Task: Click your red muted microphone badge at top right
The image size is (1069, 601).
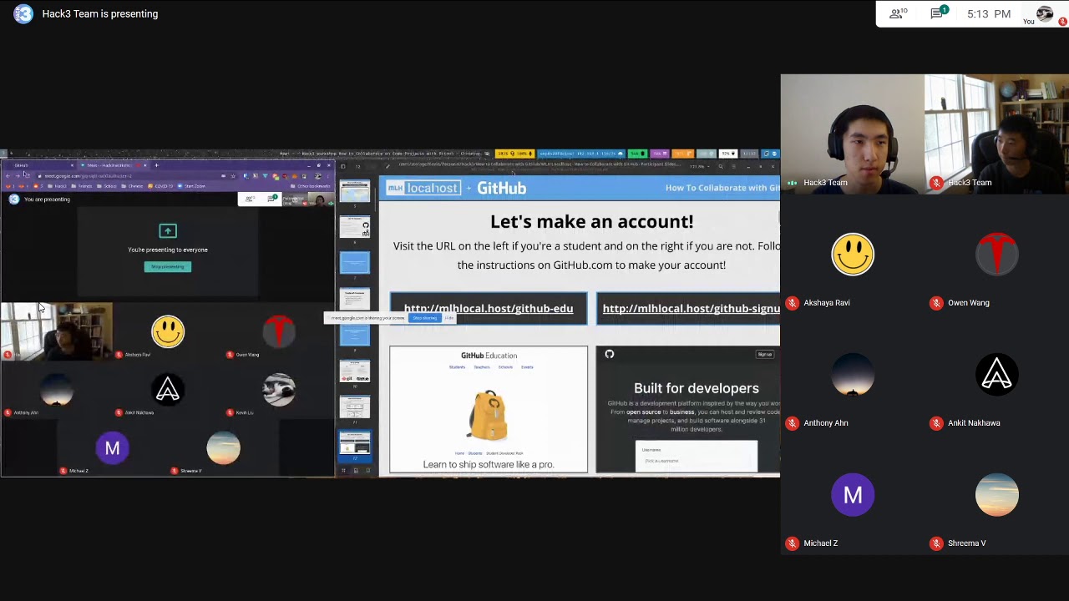Action: point(1062,22)
